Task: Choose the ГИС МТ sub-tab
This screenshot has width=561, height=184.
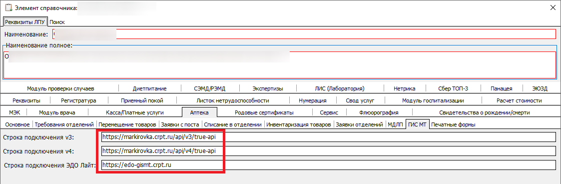Action: point(418,124)
